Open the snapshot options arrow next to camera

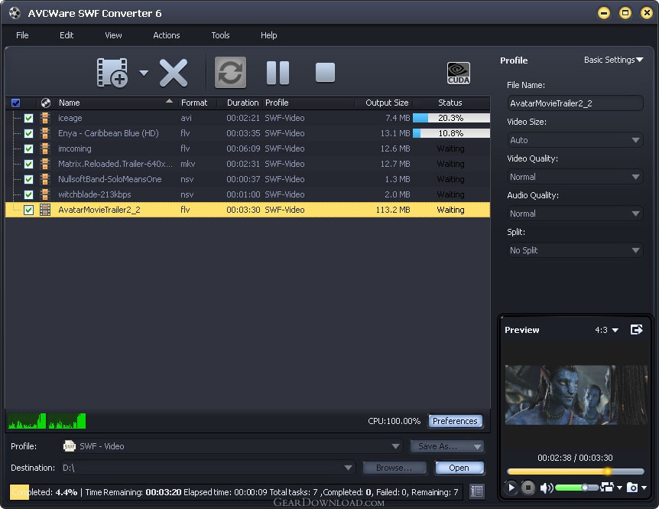coord(644,488)
